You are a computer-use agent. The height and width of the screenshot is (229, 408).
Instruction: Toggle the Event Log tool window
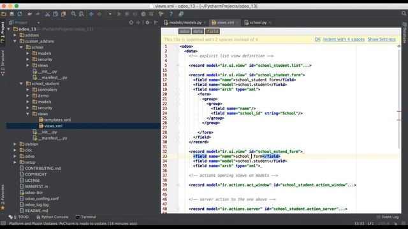388,217
